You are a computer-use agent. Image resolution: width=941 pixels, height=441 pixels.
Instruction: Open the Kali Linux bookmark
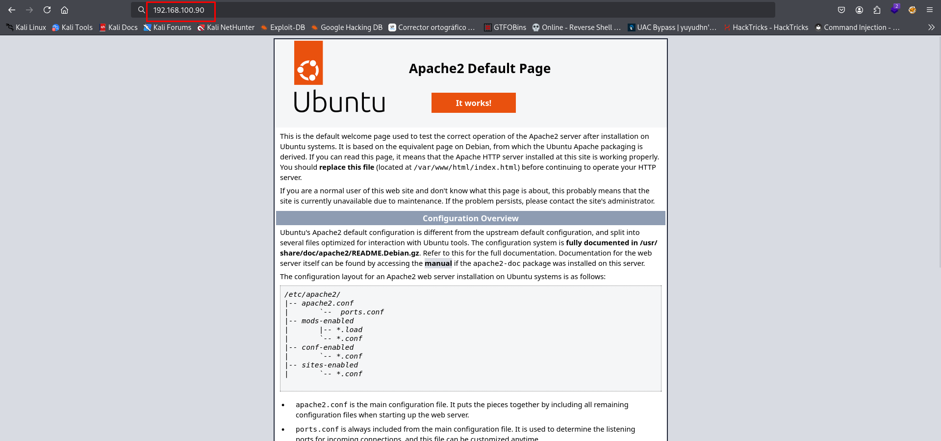click(26, 27)
